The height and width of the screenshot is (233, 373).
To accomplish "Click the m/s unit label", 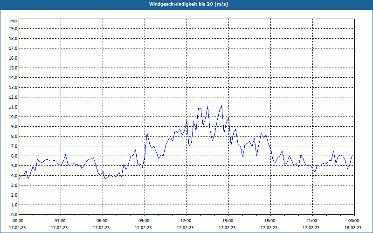I will point(14,21).
